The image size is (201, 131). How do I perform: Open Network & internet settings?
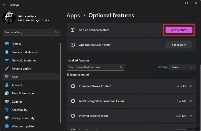[x=31, y=60]
